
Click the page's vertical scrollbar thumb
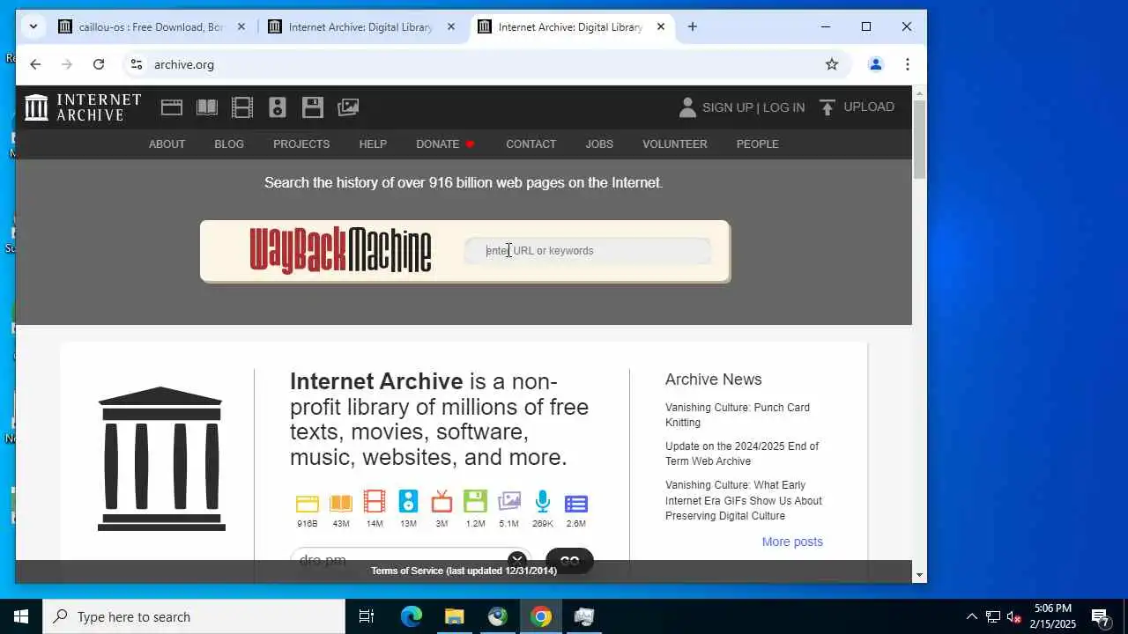919,139
